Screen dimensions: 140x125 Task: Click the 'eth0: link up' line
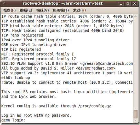point(16,78)
